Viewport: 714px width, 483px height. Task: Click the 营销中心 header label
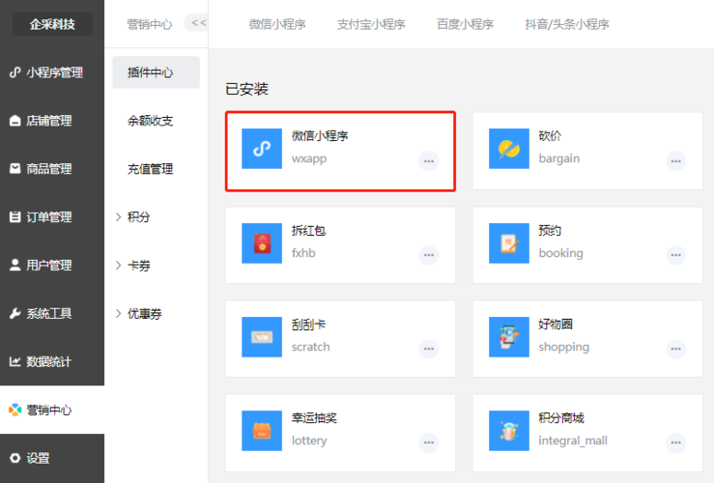point(150,24)
